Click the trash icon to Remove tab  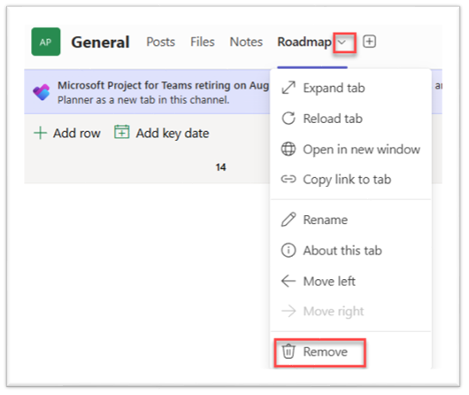[x=288, y=352]
